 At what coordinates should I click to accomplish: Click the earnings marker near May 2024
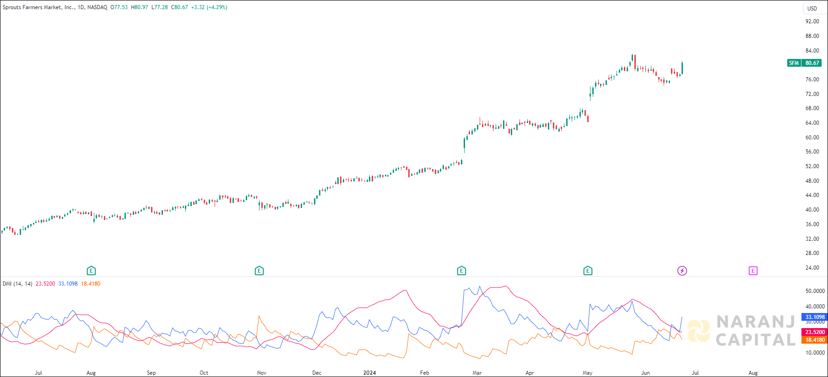(588, 271)
